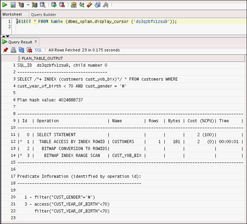Click the green Run Statement icon
Viewport: 247px width, 224px height.
pos(5,5)
